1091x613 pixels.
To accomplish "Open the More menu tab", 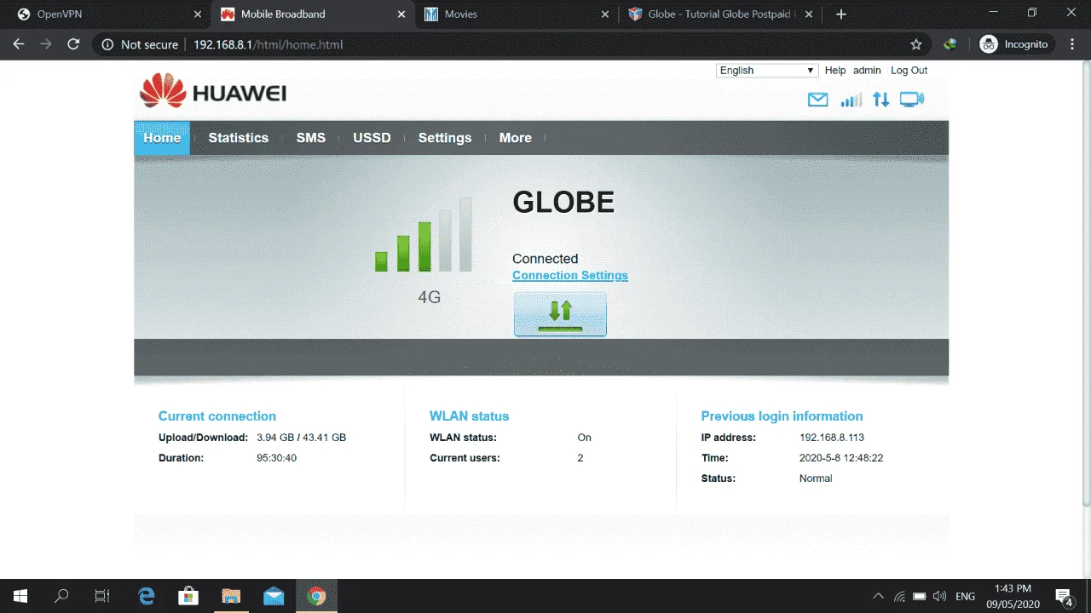I will pyautogui.click(x=516, y=138).
